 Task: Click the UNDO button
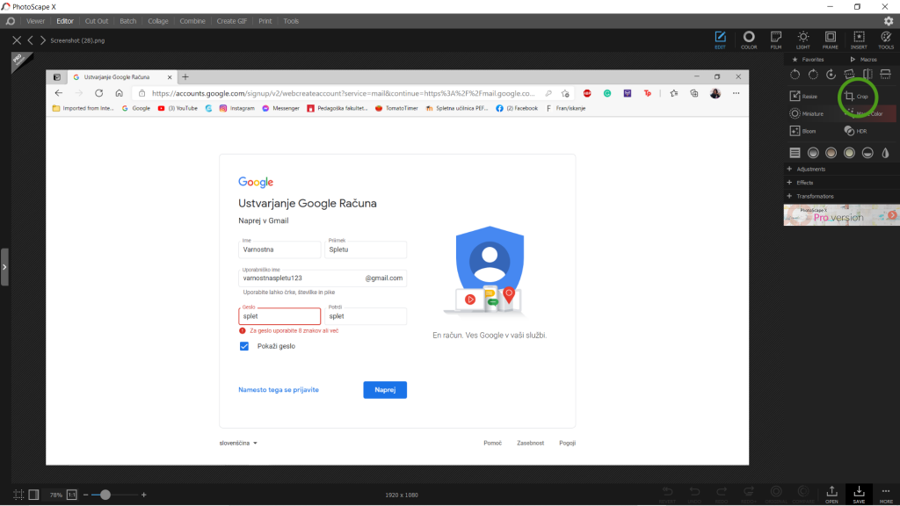pos(694,495)
